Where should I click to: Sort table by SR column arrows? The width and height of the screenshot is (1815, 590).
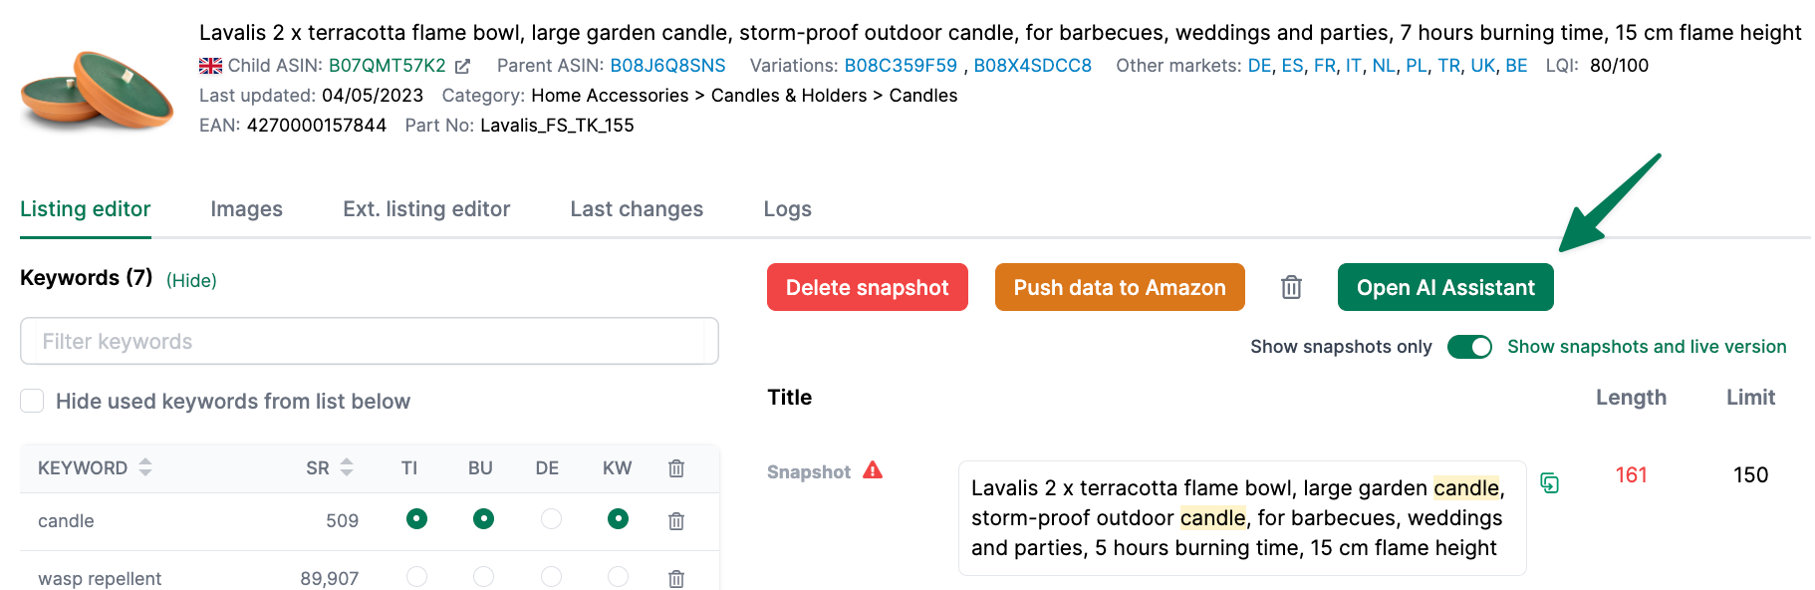click(x=347, y=467)
